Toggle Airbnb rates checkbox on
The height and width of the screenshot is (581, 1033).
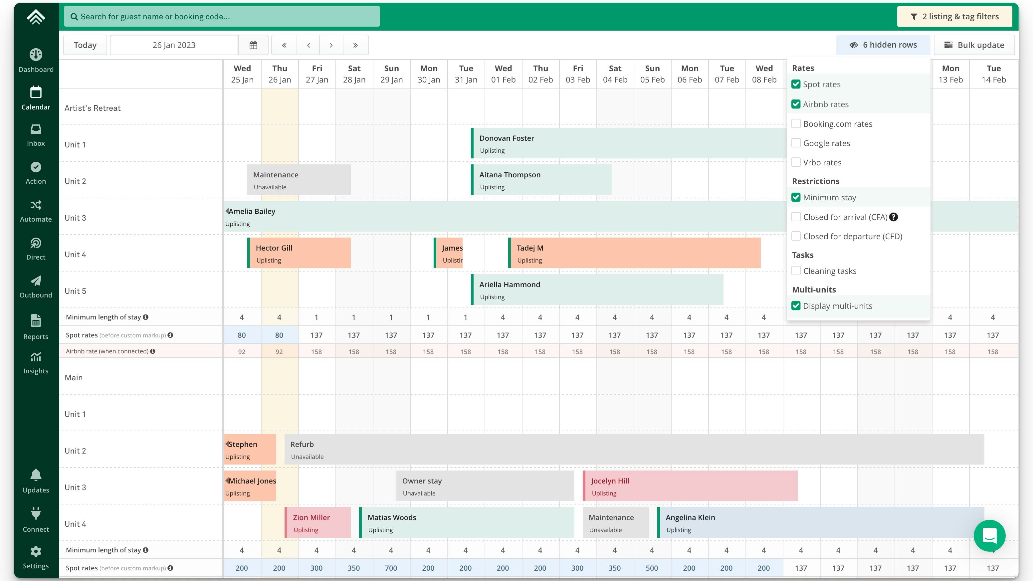point(796,104)
